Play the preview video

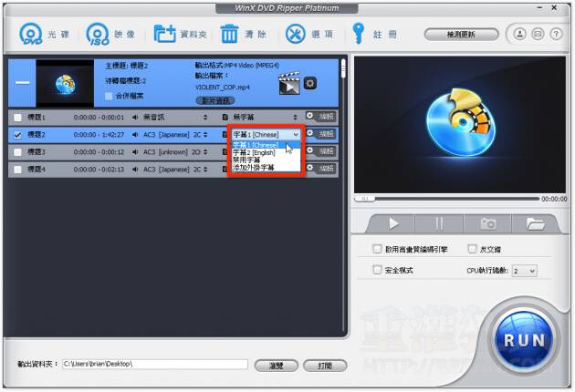coord(393,223)
